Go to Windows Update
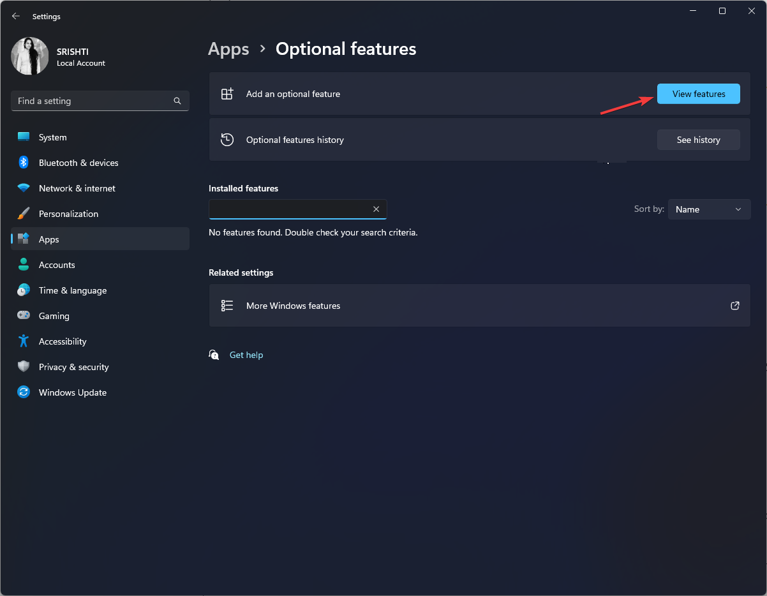 click(x=100, y=392)
